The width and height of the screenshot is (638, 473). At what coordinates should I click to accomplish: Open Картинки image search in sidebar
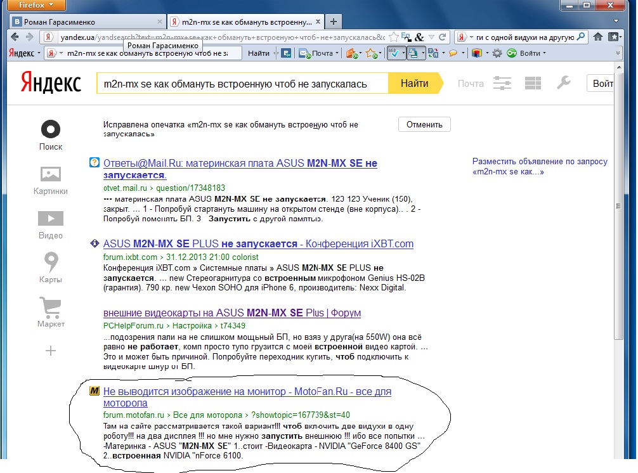tap(51, 181)
